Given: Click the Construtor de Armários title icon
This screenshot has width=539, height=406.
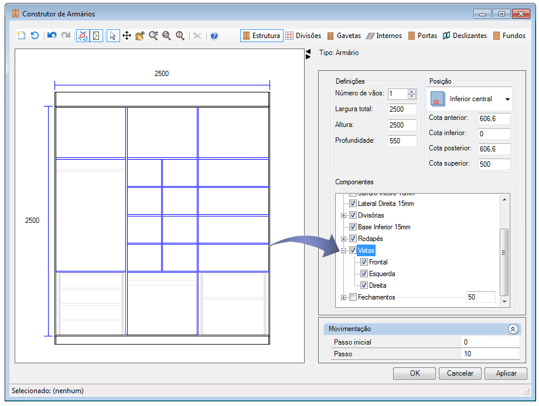Looking at the screenshot, I should (x=15, y=13).
